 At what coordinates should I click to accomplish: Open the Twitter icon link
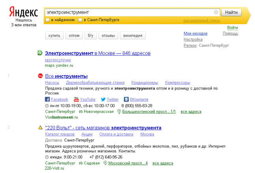coord(103,100)
